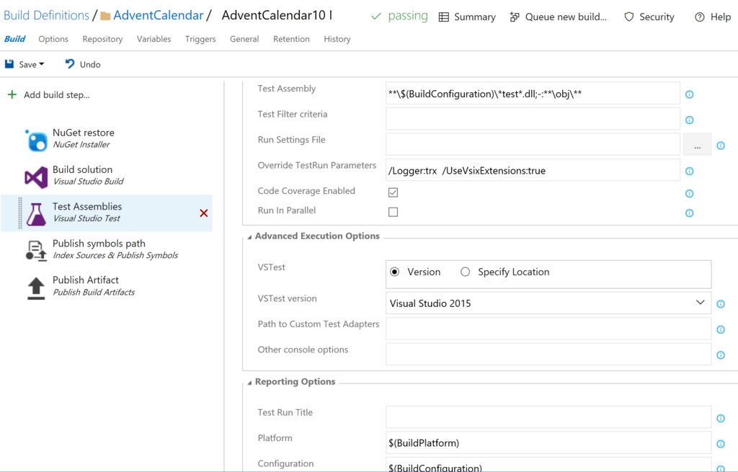The width and height of the screenshot is (738, 472).
Task: Grab the drag handle of Test Assemblies step
Action: tap(19, 213)
